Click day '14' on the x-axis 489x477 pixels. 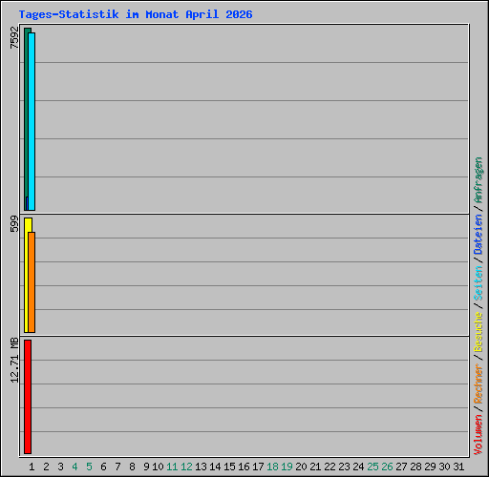click(215, 467)
